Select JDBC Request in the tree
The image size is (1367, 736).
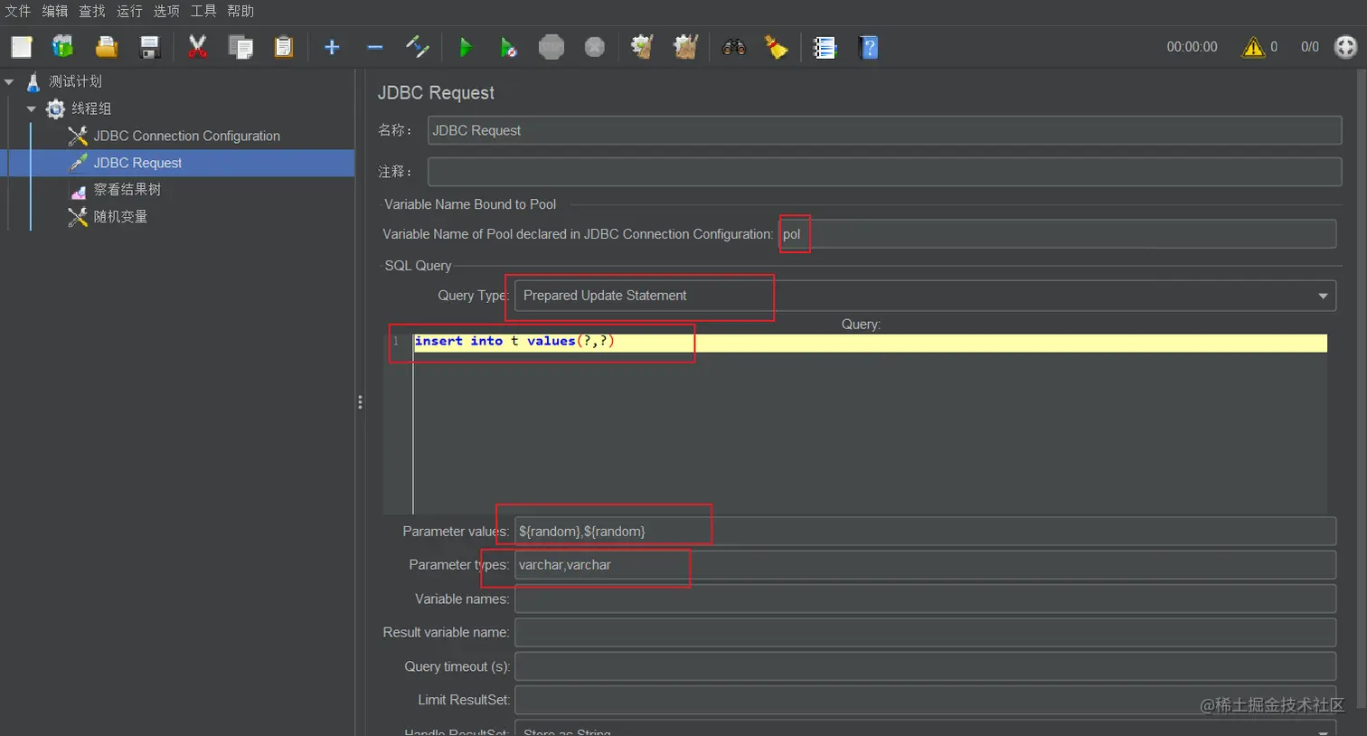click(137, 163)
